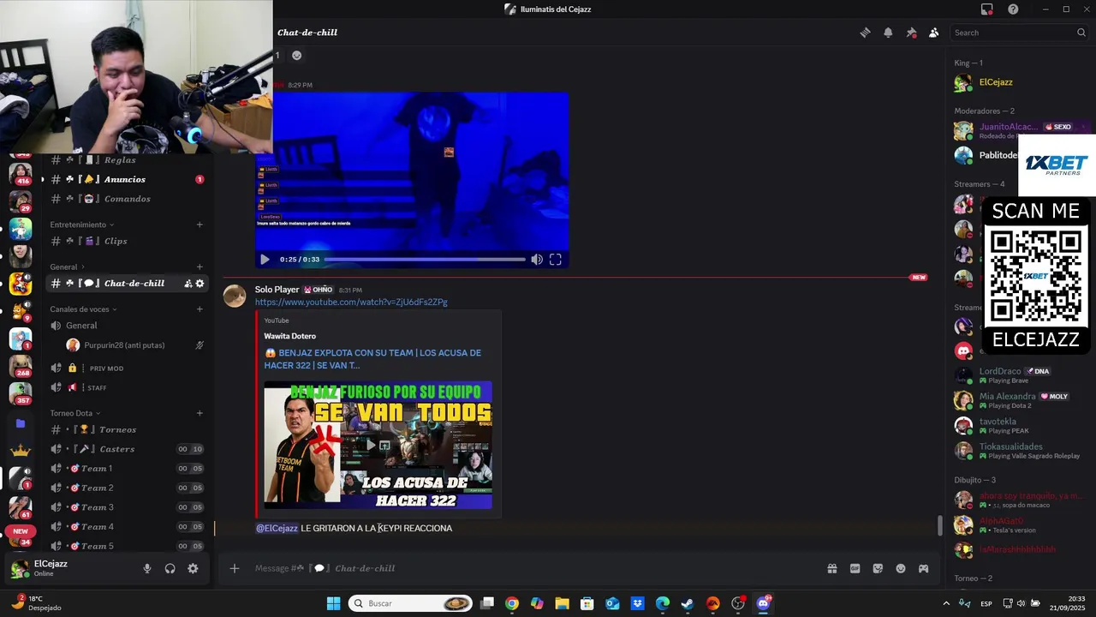Collapse the Torneo Dota category

pos(76,413)
